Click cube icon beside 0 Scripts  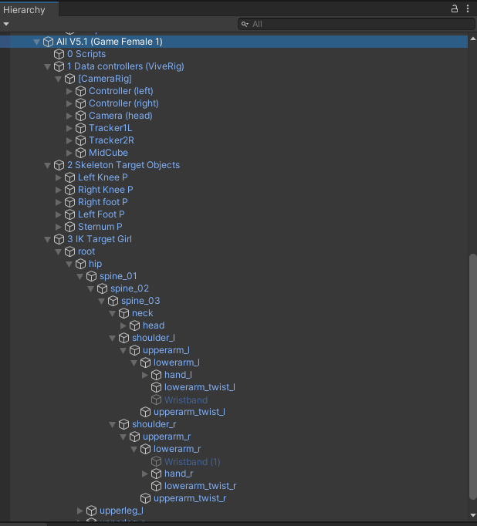(x=59, y=54)
